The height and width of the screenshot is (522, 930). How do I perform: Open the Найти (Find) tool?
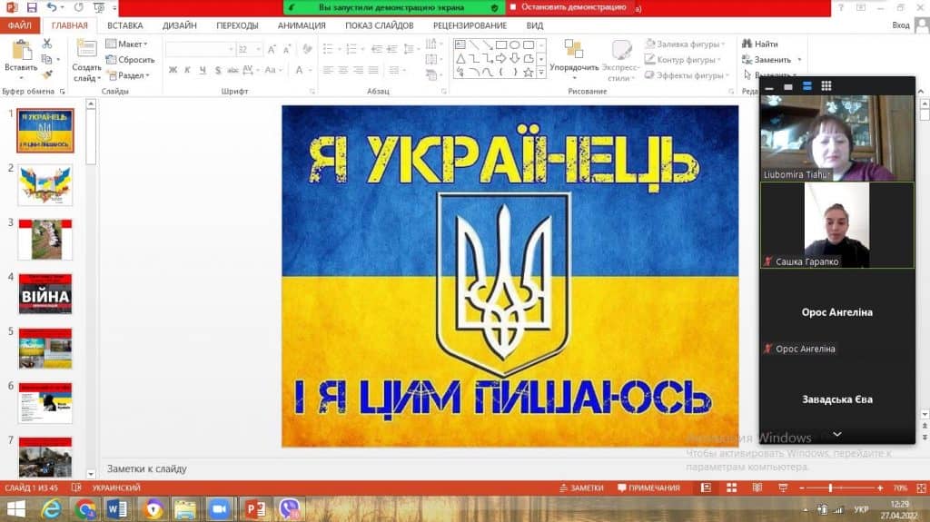click(x=759, y=44)
